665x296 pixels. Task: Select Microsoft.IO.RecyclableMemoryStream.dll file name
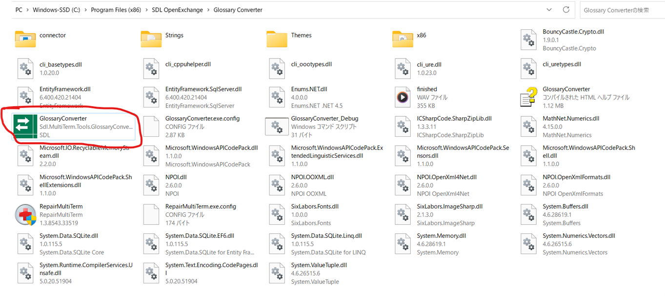tap(84, 151)
